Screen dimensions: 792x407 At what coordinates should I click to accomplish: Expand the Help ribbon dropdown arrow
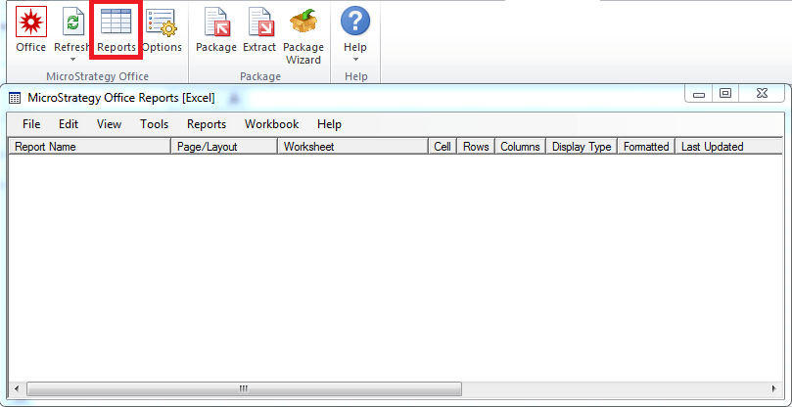click(355, 60)
